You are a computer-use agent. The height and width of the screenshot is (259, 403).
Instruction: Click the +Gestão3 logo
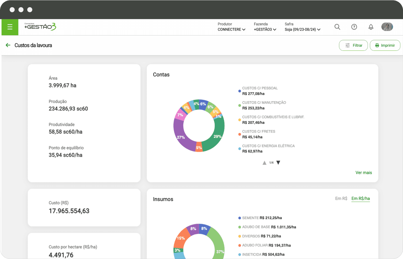pos(40,27)
